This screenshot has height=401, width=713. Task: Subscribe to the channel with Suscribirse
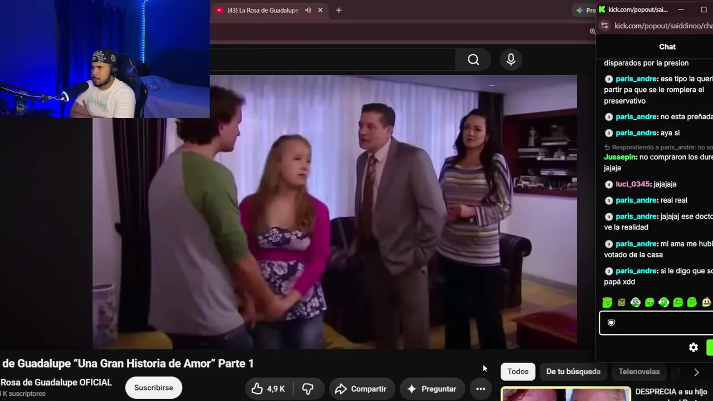tap(153, 388)
